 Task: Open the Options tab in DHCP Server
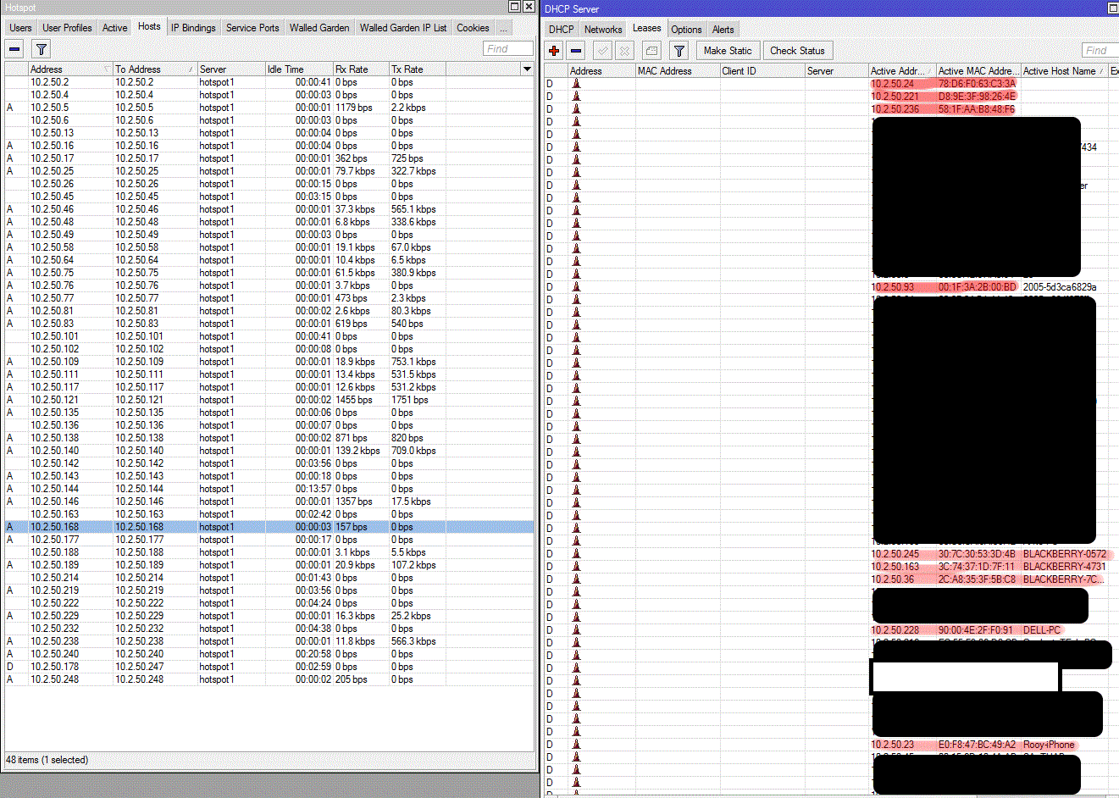pos(686,30)
